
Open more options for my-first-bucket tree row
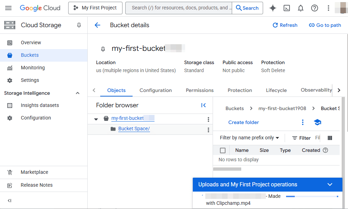(208, 119)
